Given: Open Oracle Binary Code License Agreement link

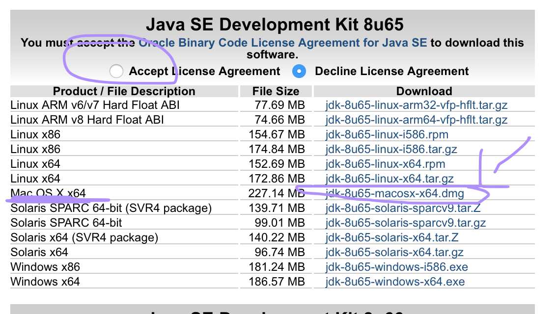Looking at the screenshot, I should pyautogui.click(x=282, y=43).
